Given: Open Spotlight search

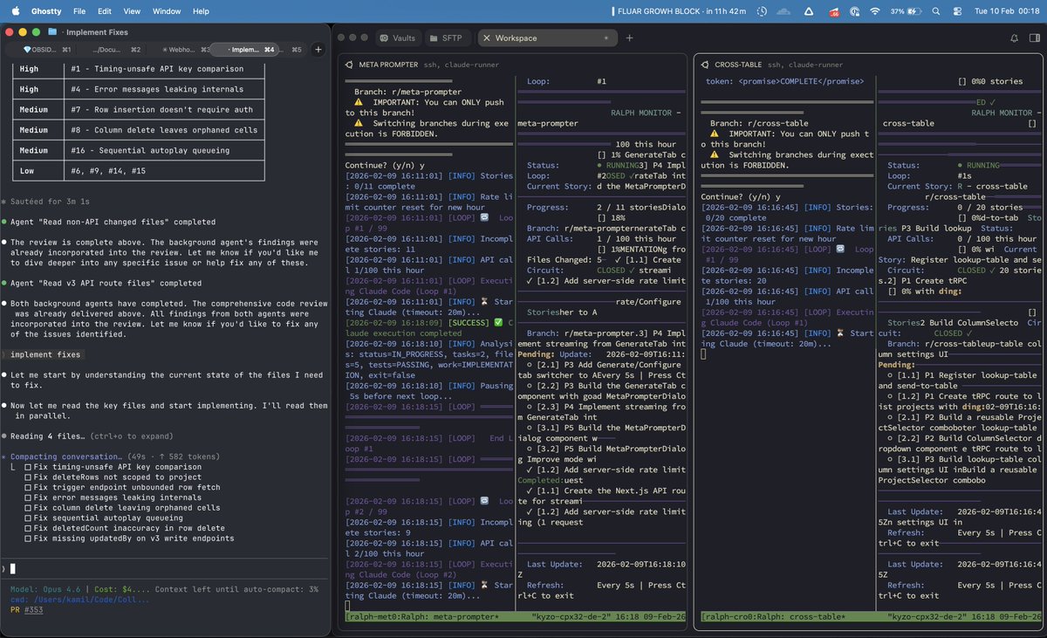Looking at the screenshot, I should pos(935,11).
